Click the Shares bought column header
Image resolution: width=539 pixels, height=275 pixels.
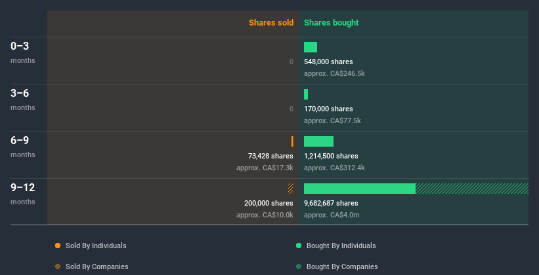pos(331,23)
